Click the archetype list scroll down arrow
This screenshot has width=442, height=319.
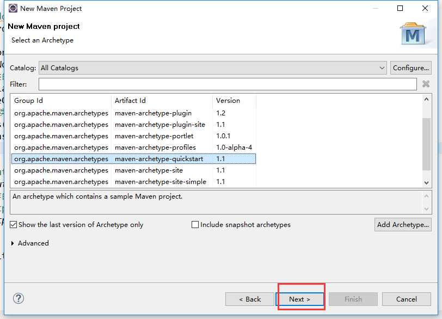(426, 182)
